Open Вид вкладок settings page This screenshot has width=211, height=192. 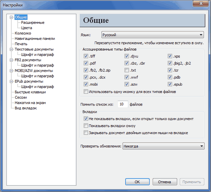26,108
